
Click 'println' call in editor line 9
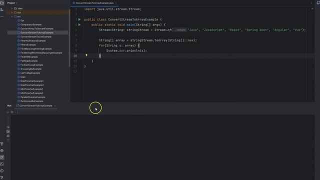click(x=133, y=50)
